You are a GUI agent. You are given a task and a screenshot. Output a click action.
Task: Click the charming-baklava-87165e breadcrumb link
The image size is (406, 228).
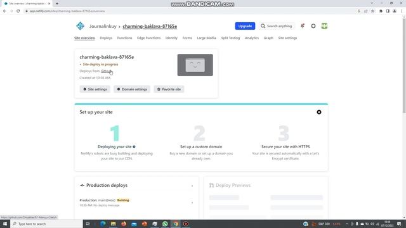pyautogui.click(x=150, y=27)
